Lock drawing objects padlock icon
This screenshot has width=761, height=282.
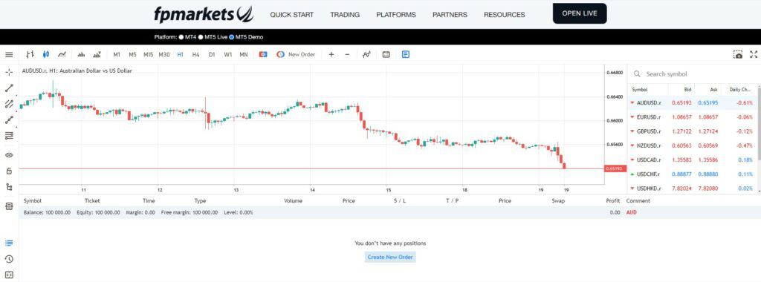(9, 171)
